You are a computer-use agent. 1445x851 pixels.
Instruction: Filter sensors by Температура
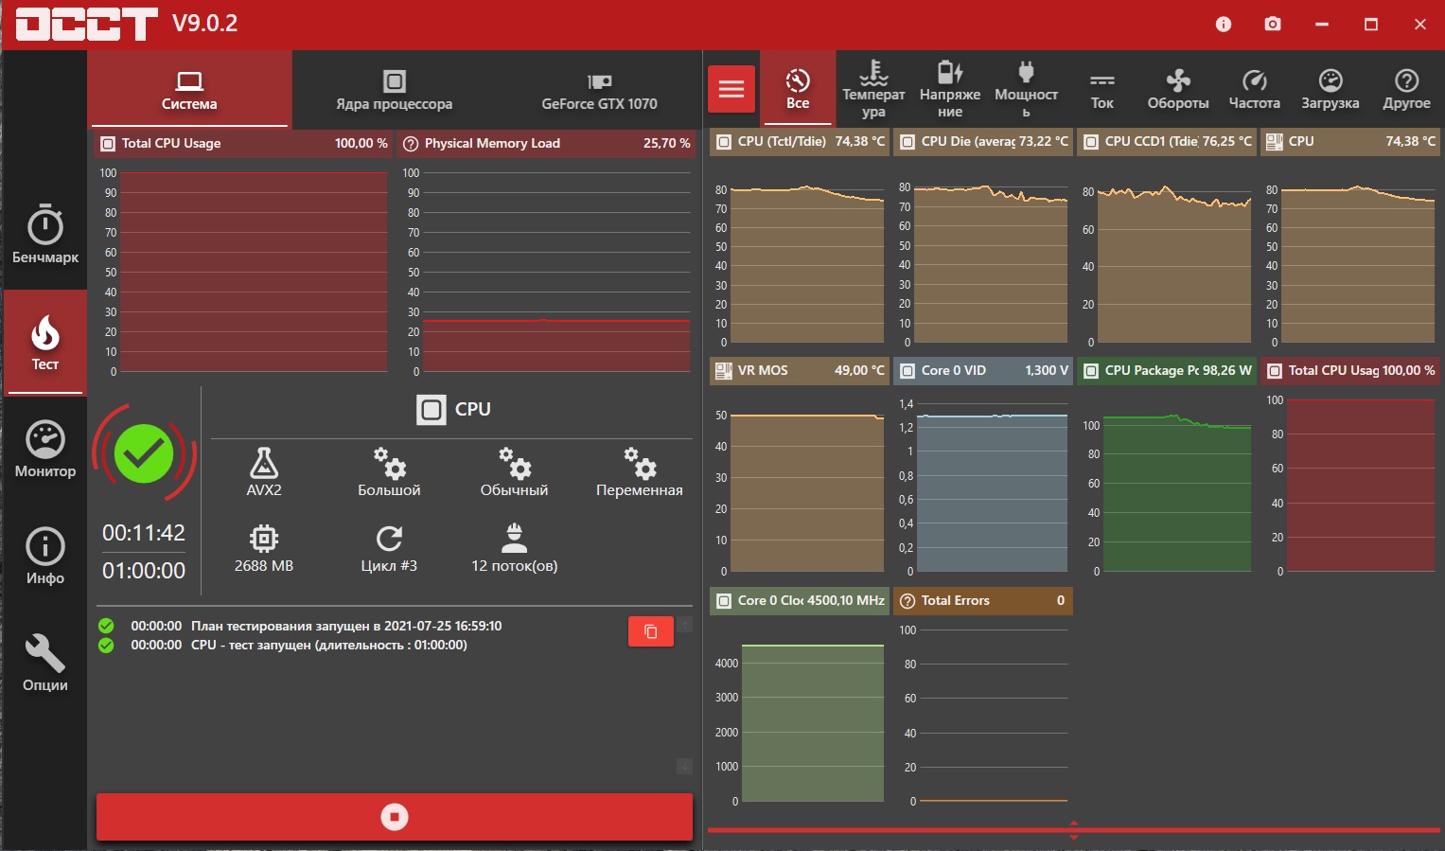tap(873, 90)
